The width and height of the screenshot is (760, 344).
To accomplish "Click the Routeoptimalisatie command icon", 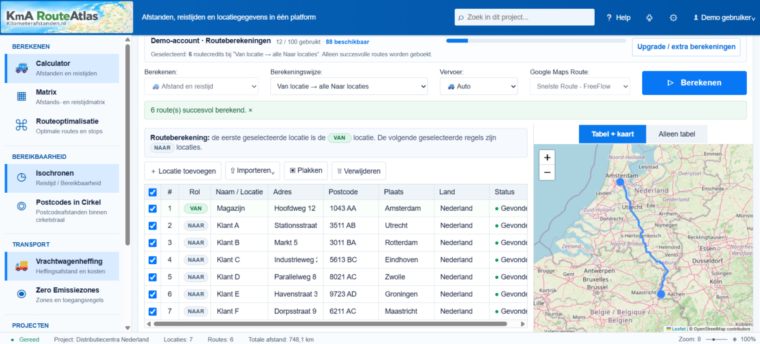I will coord(22,126).
